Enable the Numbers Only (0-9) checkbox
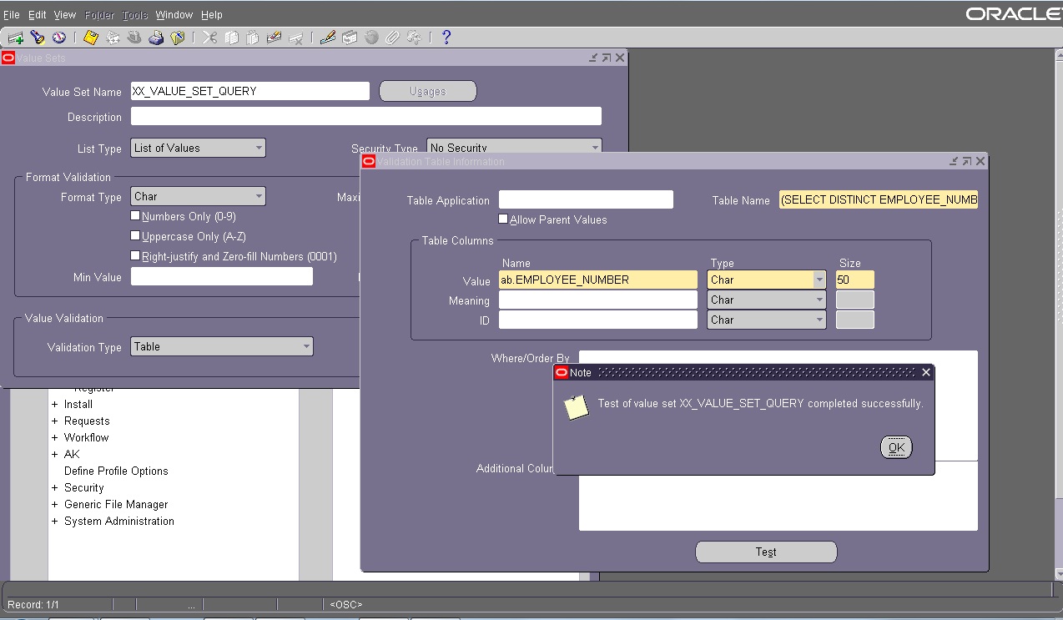Viewport: 1063px width, 620px height. coord(135,215)
